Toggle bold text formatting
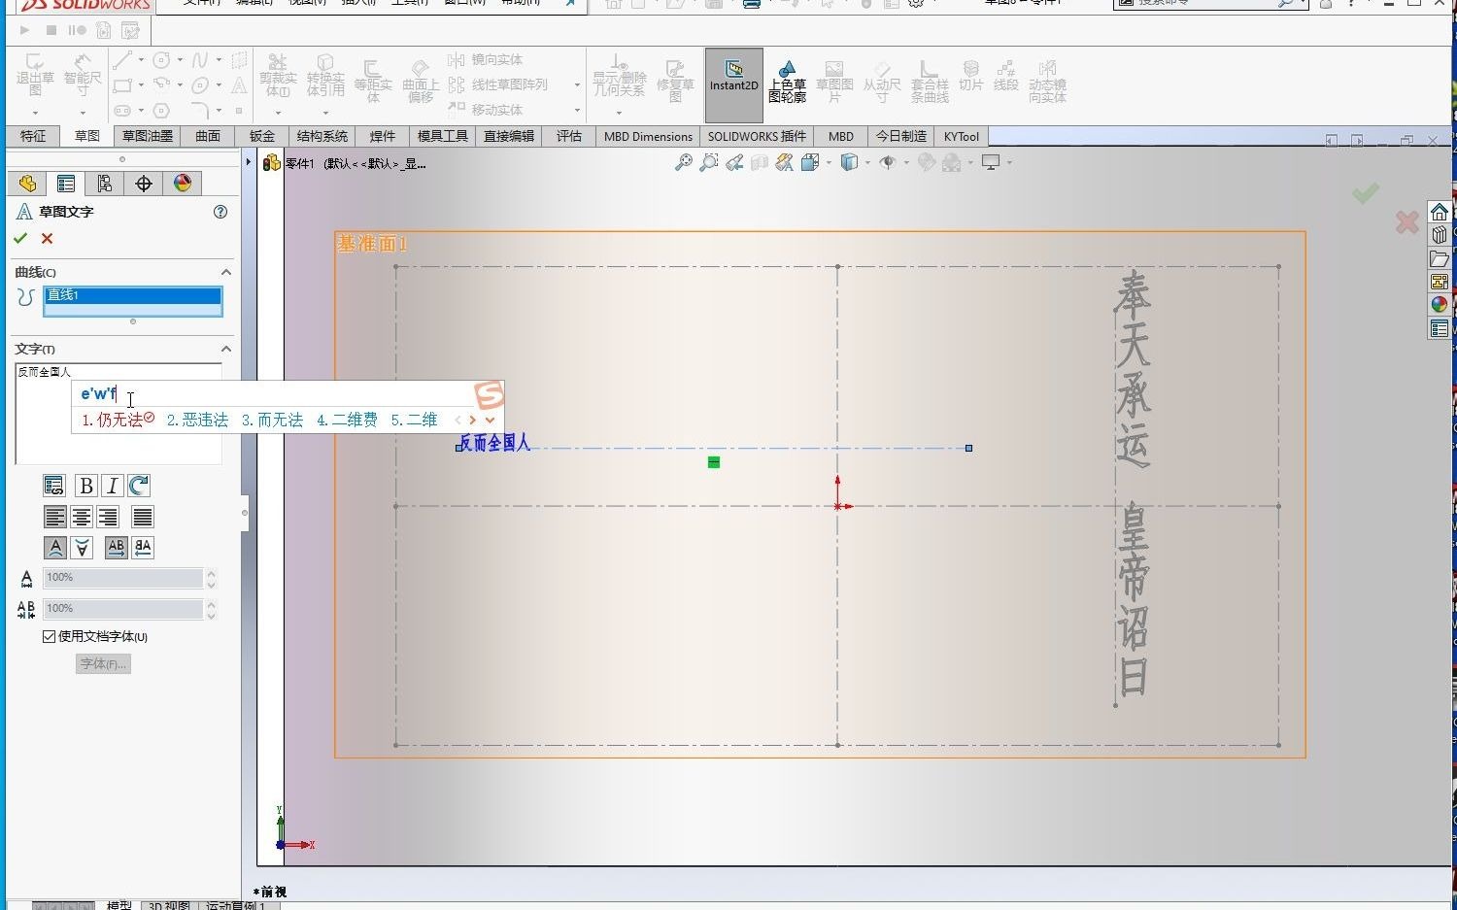 click(x=86, y=486)
